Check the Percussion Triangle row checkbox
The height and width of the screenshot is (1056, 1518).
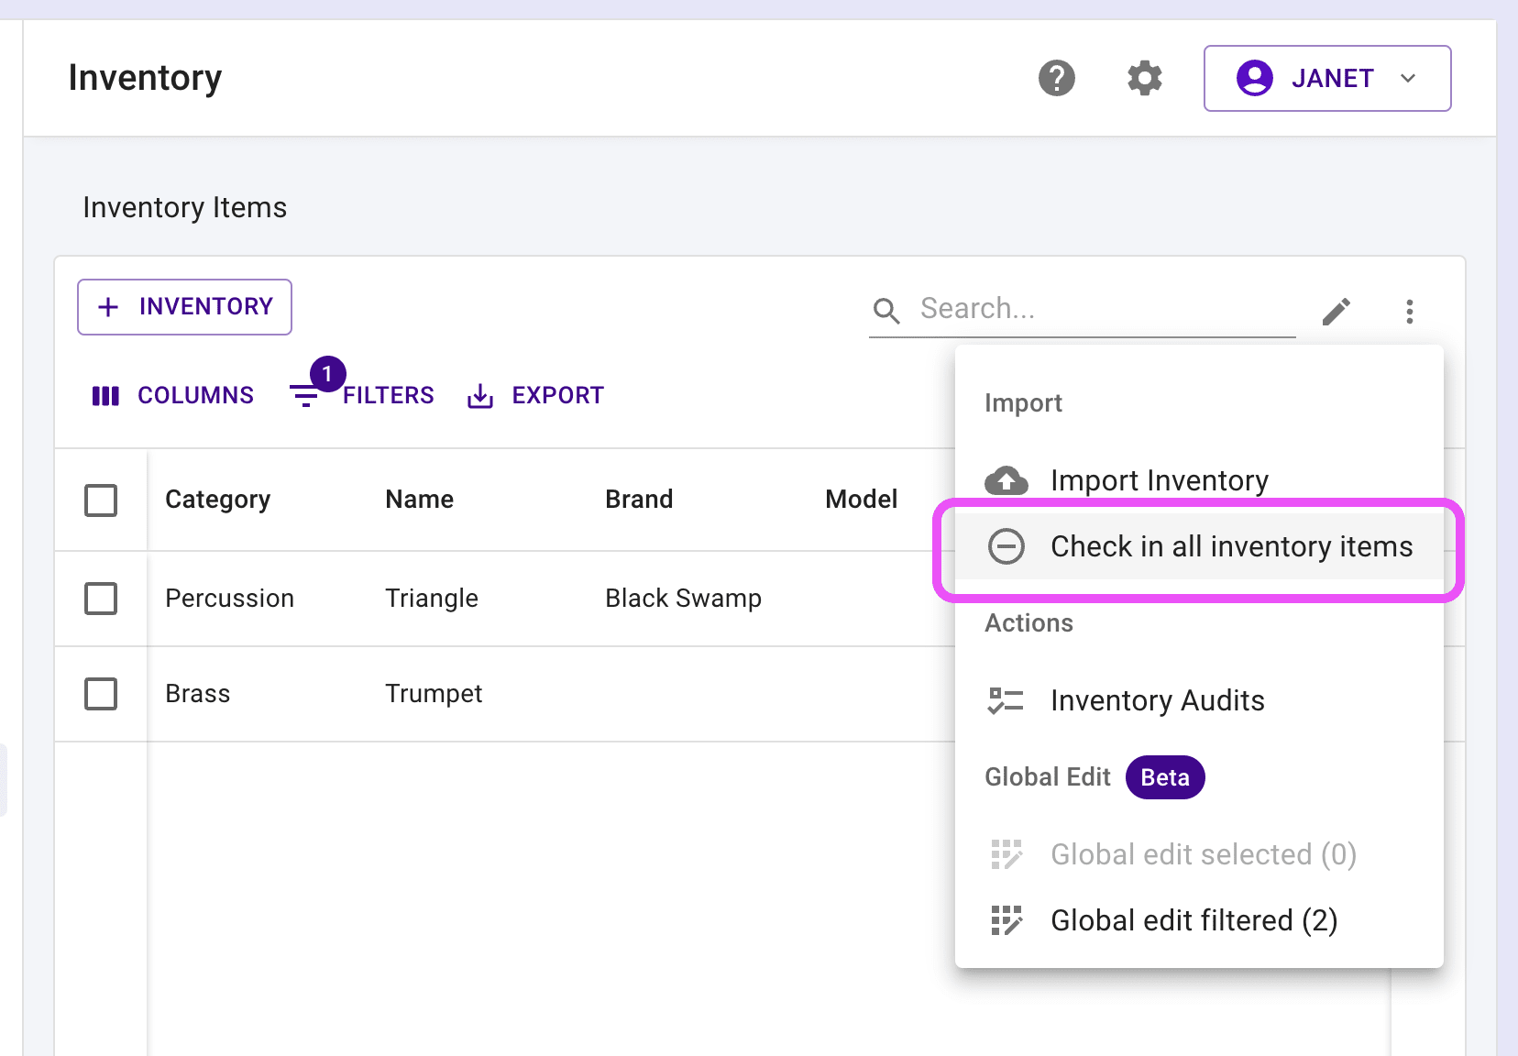tap(101, 599)
